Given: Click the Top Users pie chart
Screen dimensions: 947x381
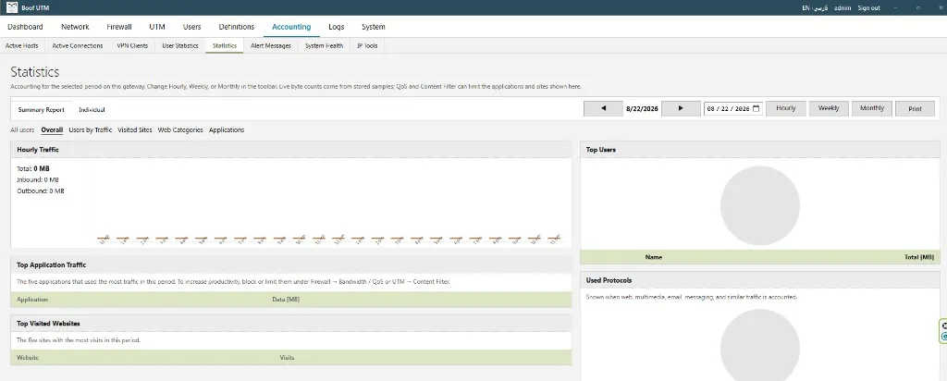Looking at the screenshot, I should 760,205.
